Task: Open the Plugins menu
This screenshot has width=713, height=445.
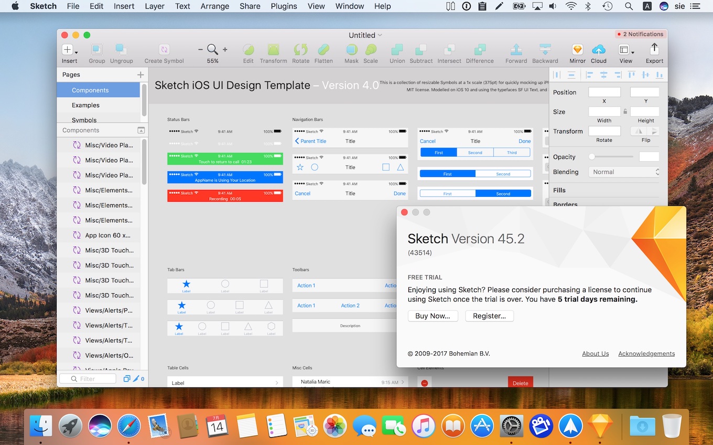Action: point(284,6)
